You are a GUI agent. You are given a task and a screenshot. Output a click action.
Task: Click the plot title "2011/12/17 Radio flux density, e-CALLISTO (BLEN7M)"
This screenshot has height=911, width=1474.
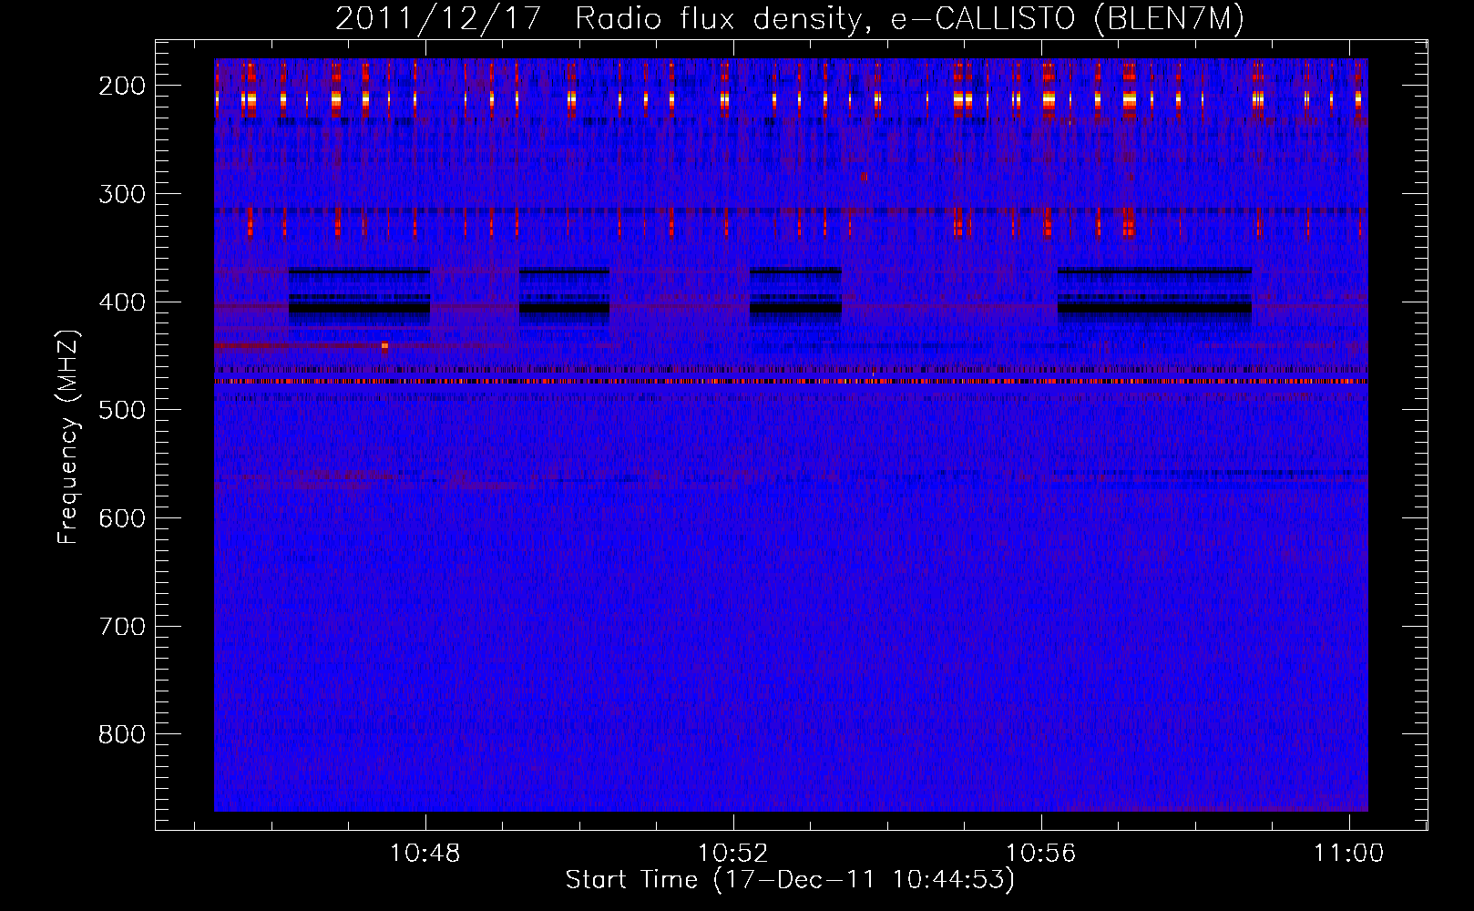[x=789, y=19]
